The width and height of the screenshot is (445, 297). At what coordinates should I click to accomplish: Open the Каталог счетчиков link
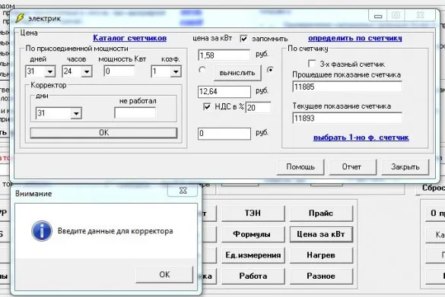[130, 38]
